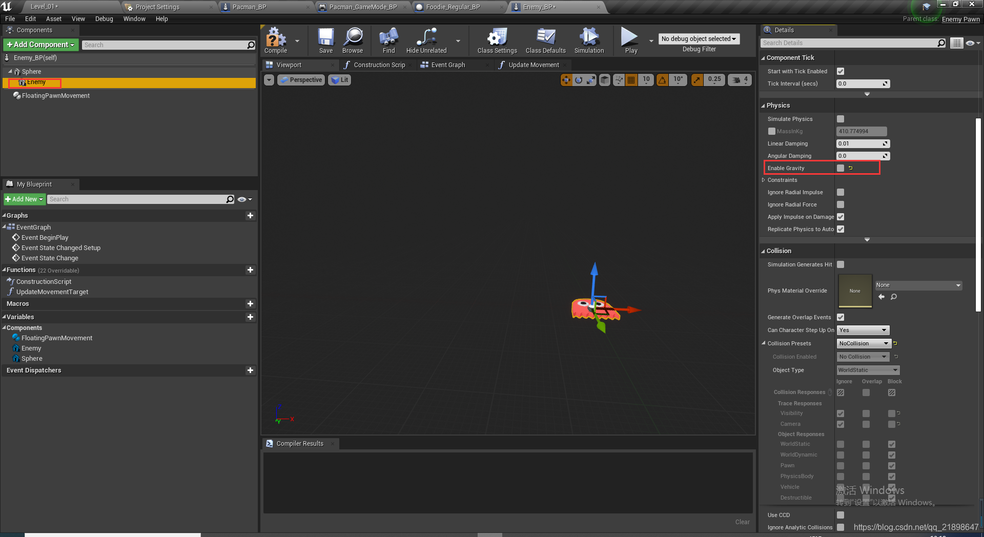Viewport: 984px width, 537px height.
Task: Toggle Hide Unrelated nodes
Action: pos(426,40)
